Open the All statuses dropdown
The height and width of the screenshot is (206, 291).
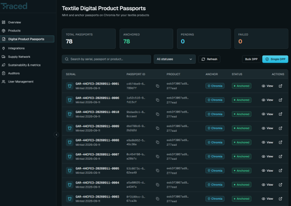175,59
